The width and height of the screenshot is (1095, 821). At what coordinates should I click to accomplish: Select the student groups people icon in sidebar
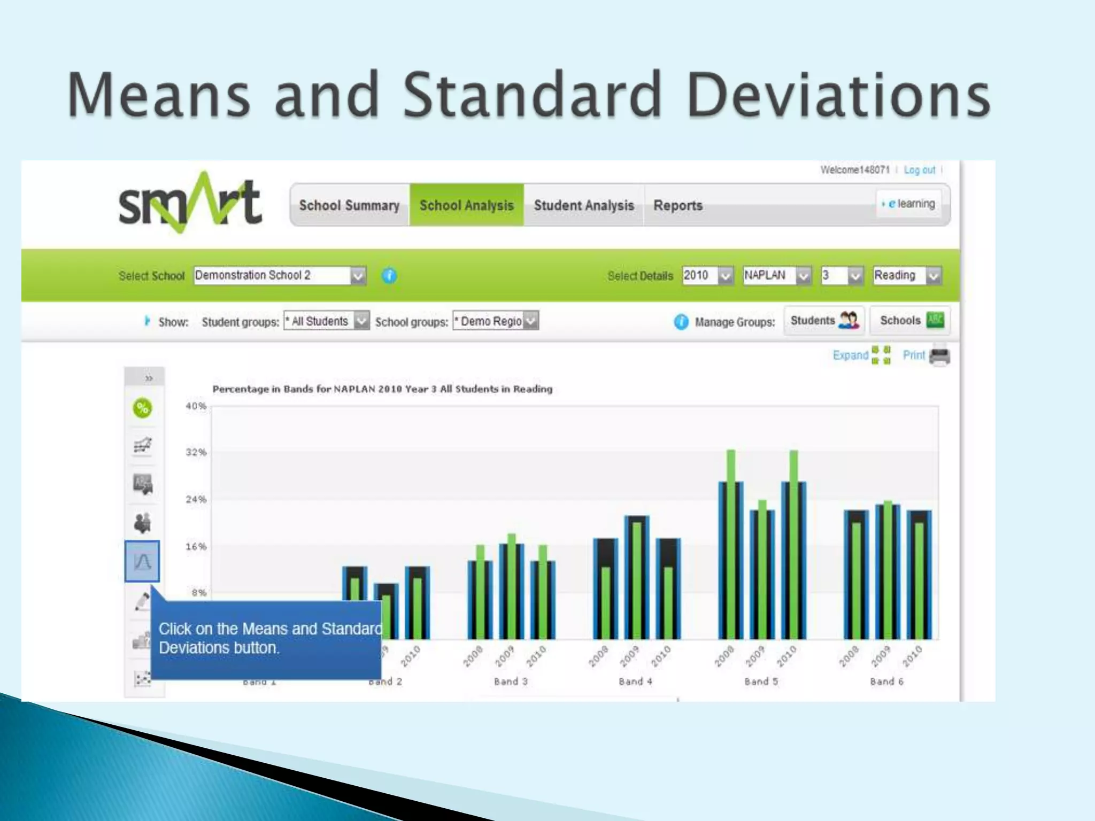142,523
